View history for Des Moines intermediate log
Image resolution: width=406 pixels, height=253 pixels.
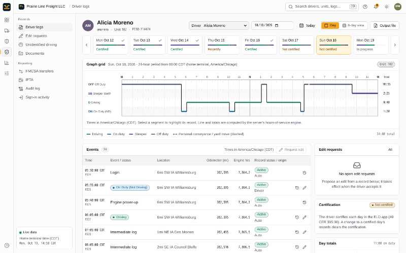[297, 232]
